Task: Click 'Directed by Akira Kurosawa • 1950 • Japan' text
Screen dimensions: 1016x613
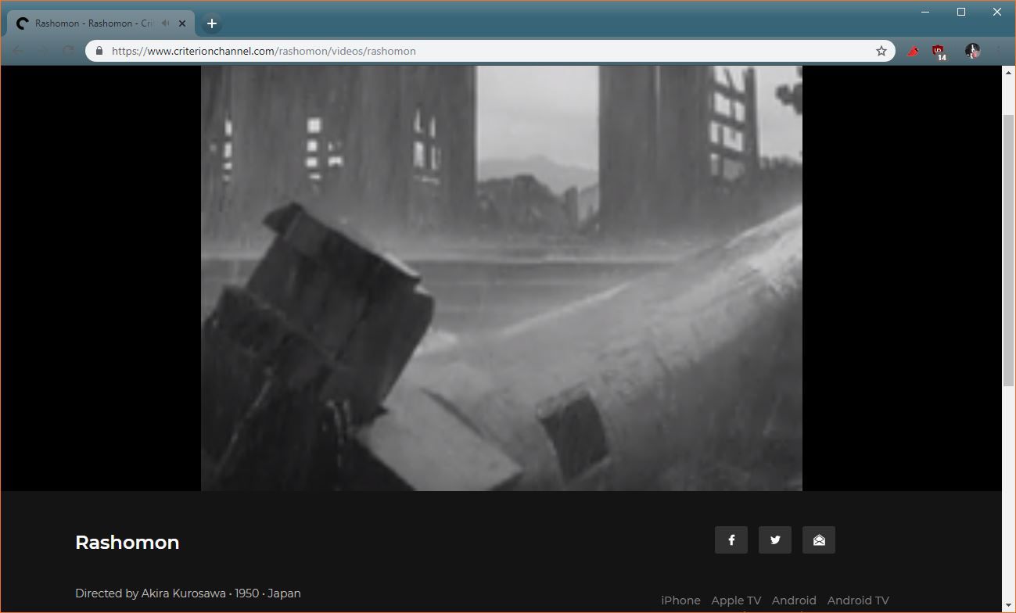Action: (188, 593)
